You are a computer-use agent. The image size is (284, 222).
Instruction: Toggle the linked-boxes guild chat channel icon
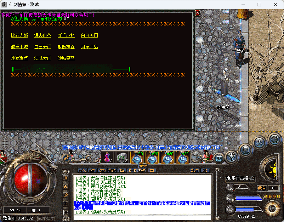click(x=66, y=195)
